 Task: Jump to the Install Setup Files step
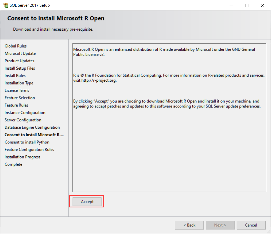click(20, 68)
